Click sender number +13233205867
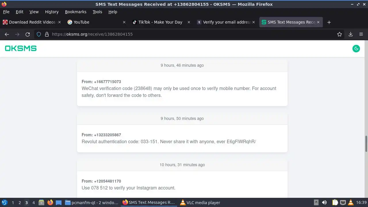 tap(107, 135)
